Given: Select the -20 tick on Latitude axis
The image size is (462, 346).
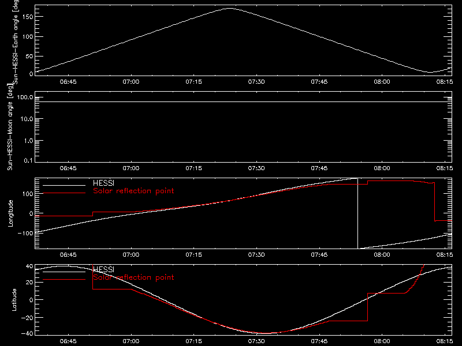Looking at the screenshot, I should [x=27, y=318].
